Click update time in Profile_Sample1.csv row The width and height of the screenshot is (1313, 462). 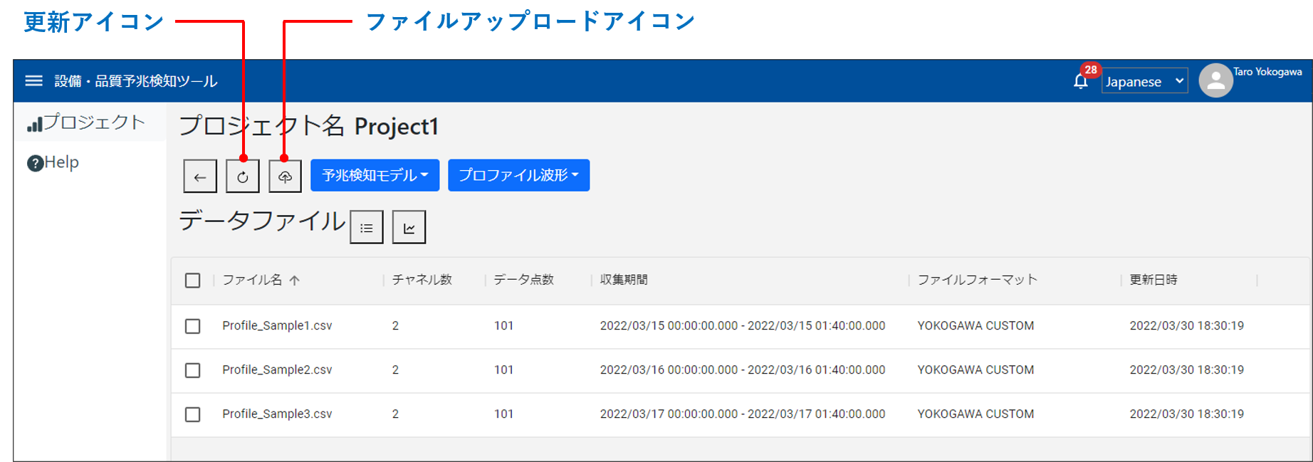(x=1187, y=325)
